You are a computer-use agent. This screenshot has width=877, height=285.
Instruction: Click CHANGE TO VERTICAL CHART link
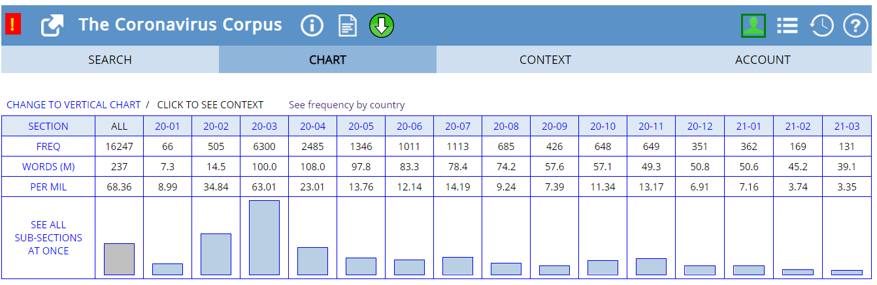[x=74, y=104]
